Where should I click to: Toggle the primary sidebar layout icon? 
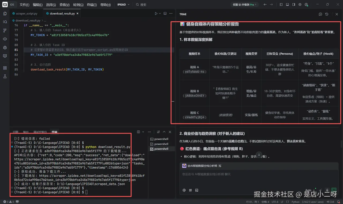[x=281, y=5]
